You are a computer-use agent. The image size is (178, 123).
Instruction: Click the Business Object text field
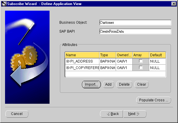point(135,23)
